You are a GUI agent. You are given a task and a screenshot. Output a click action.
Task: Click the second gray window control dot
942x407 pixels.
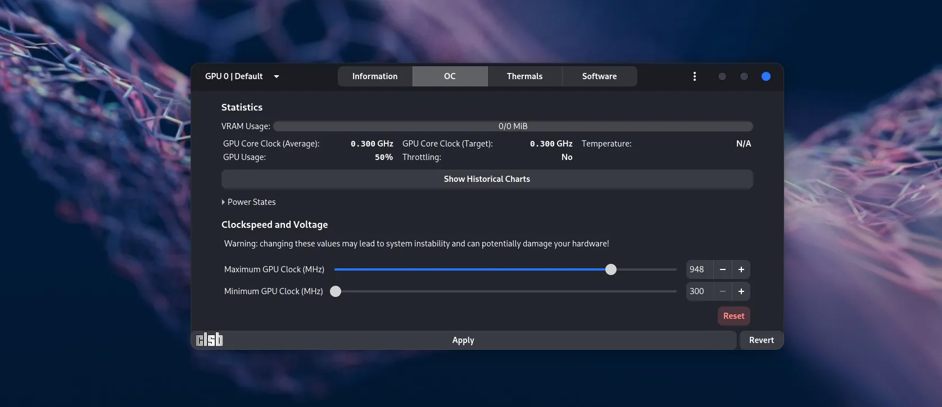tap(744, 76)
